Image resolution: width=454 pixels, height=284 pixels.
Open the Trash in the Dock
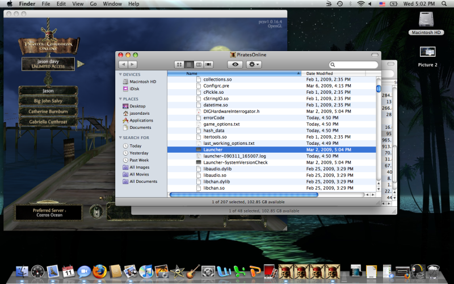pos(433,272)
